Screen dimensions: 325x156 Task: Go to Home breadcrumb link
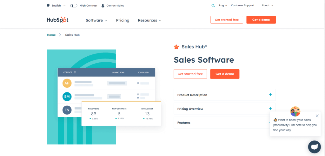click(x=51, y=35)
